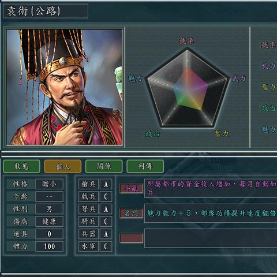
Task: Open the 列傳 biography tab
Action: click(x=145, y=166)
